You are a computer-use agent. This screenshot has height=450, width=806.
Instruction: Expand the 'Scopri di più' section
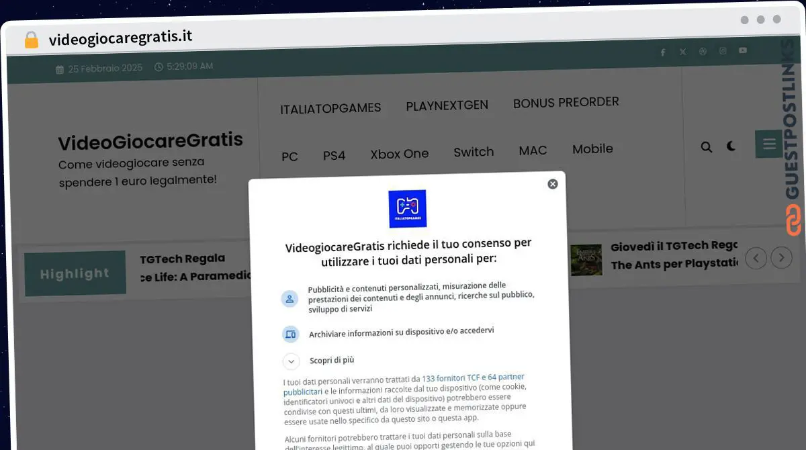[291, 361]
